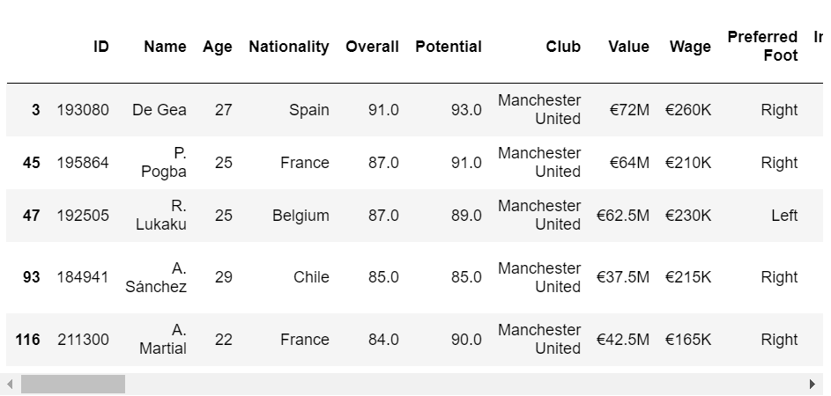Select the Overall column header
This screenshot has height=396, width=831.
(372, 47)
